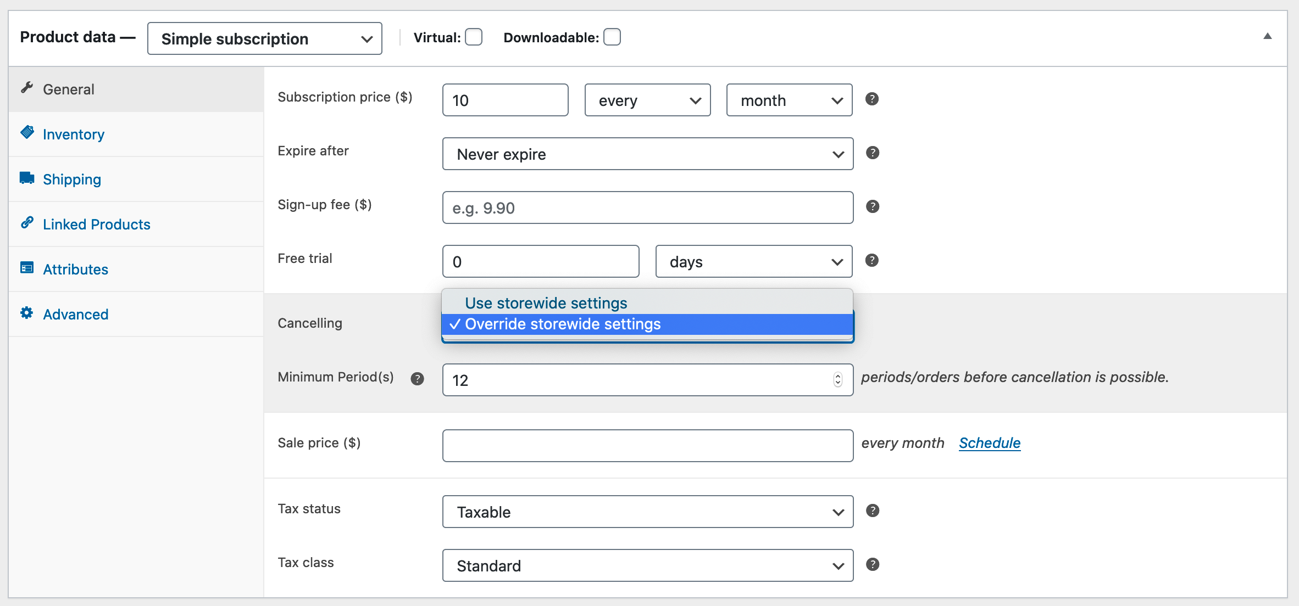Click the Minimum Period(s) number stepper

point(837,380)
